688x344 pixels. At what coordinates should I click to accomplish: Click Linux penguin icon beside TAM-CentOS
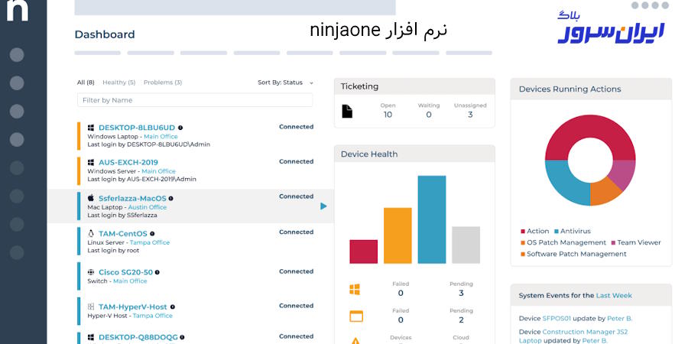91,233
